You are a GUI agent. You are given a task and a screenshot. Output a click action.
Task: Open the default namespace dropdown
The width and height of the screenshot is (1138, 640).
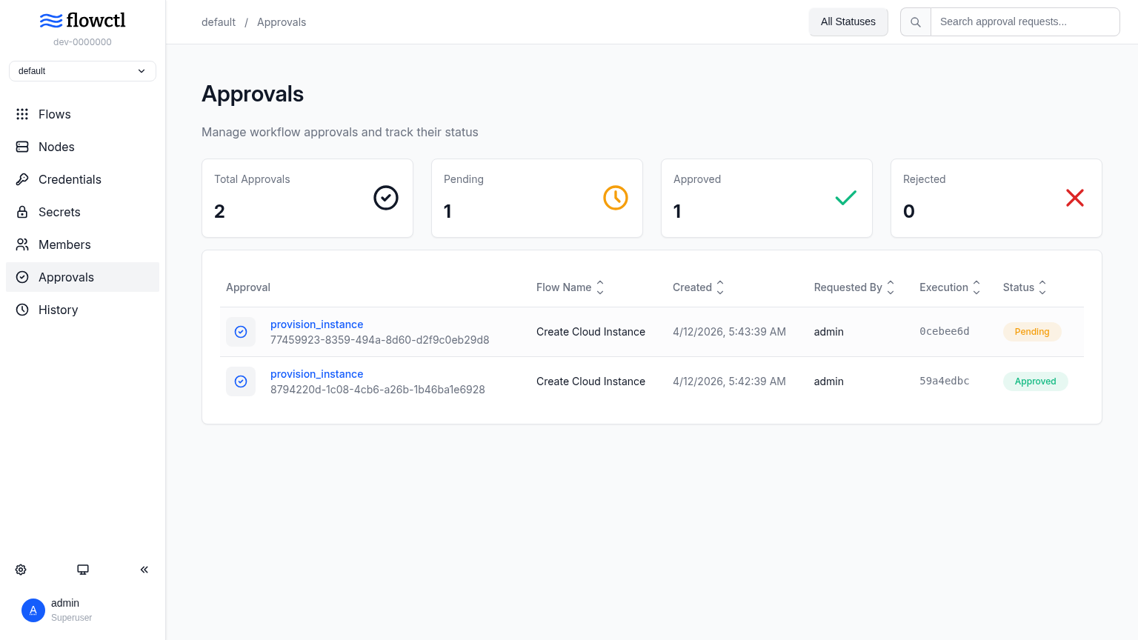point(82,71)
